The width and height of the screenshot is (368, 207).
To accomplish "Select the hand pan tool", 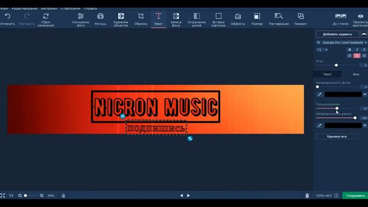I will coord(63,195).
